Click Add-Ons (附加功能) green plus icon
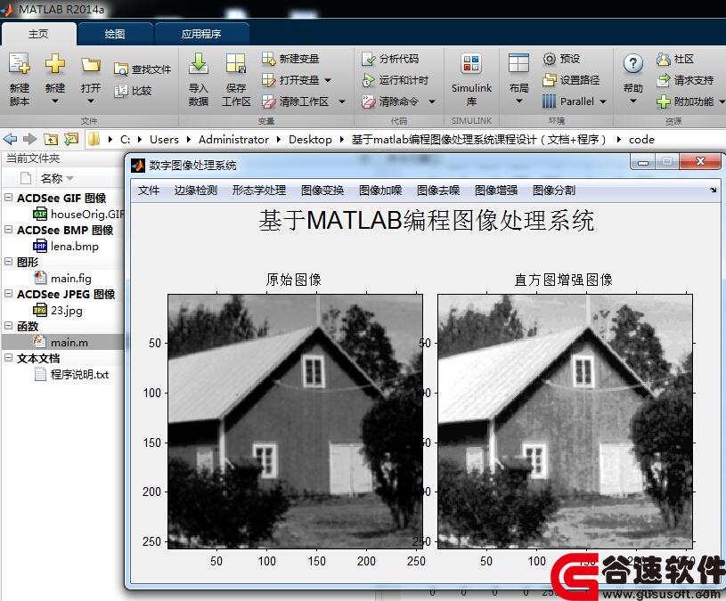726x601 pixels. [x=663, y=102]
